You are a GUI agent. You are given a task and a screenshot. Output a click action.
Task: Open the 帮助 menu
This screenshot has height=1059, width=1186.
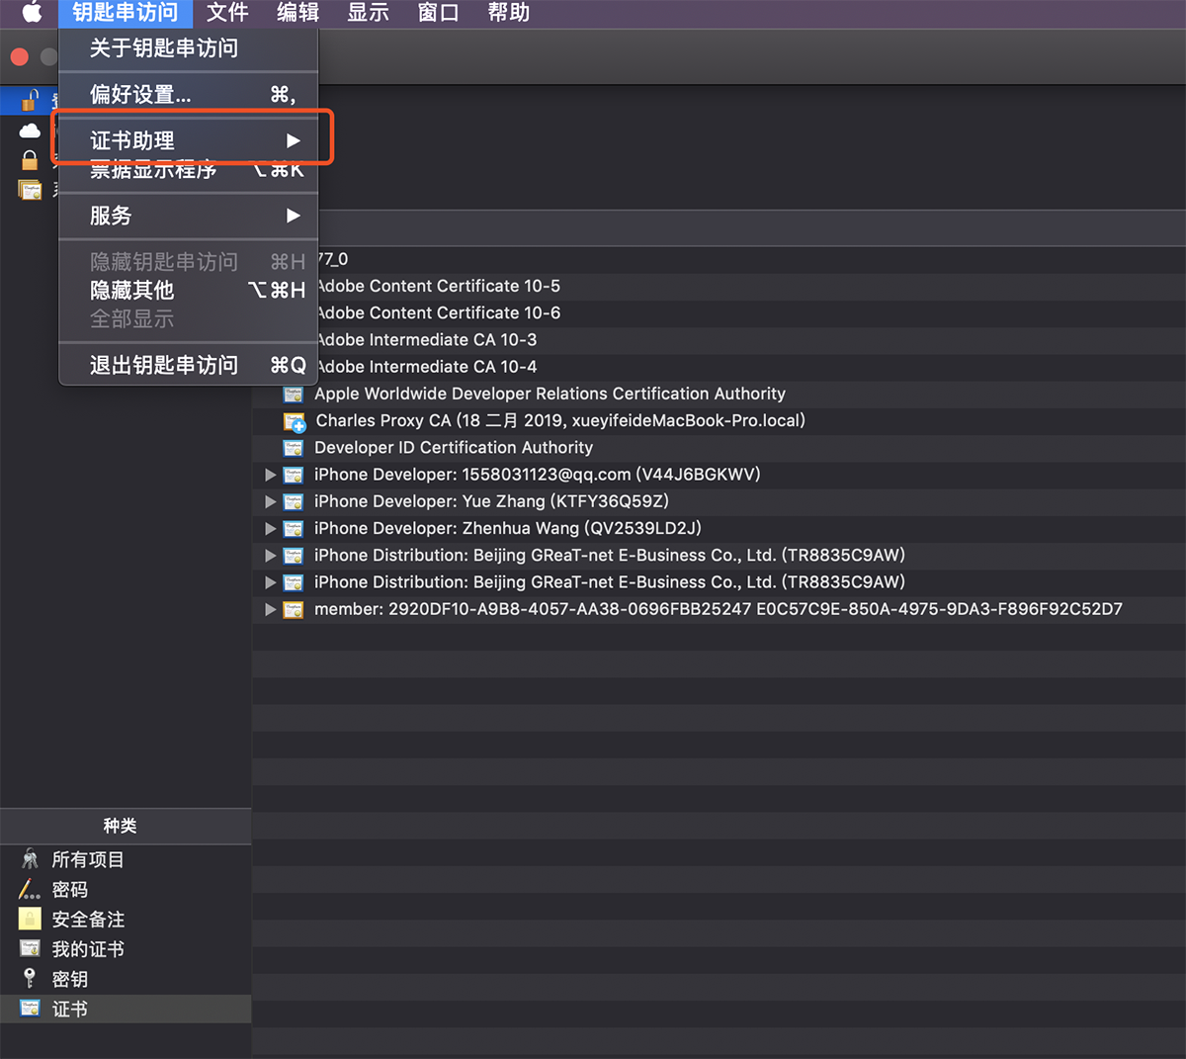pyautogui.click(x=509, y=12)
